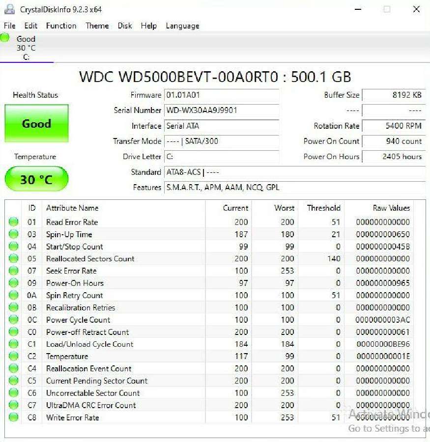Open the Edit menu

click(31, 26)
